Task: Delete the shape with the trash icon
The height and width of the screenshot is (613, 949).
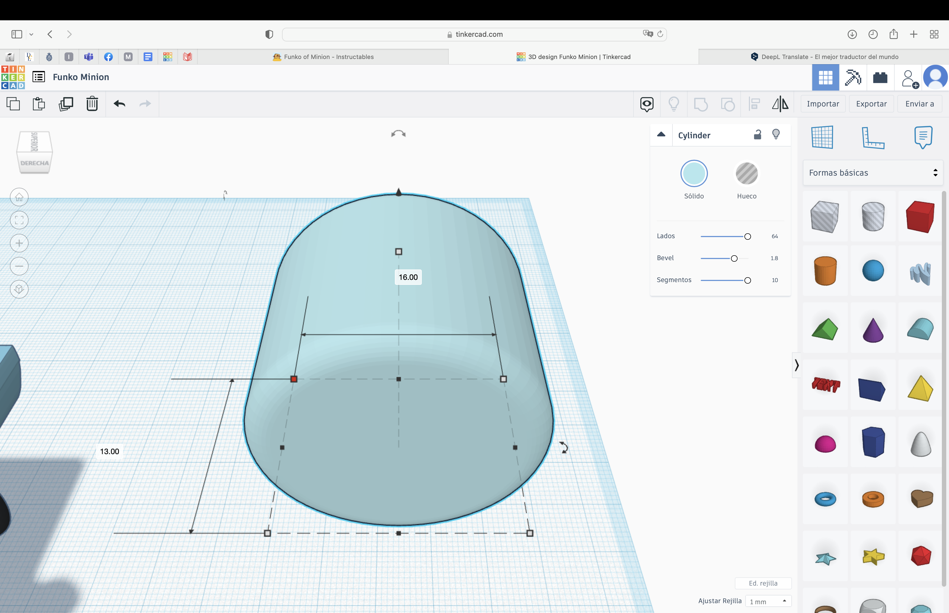Action: point(92,104)
